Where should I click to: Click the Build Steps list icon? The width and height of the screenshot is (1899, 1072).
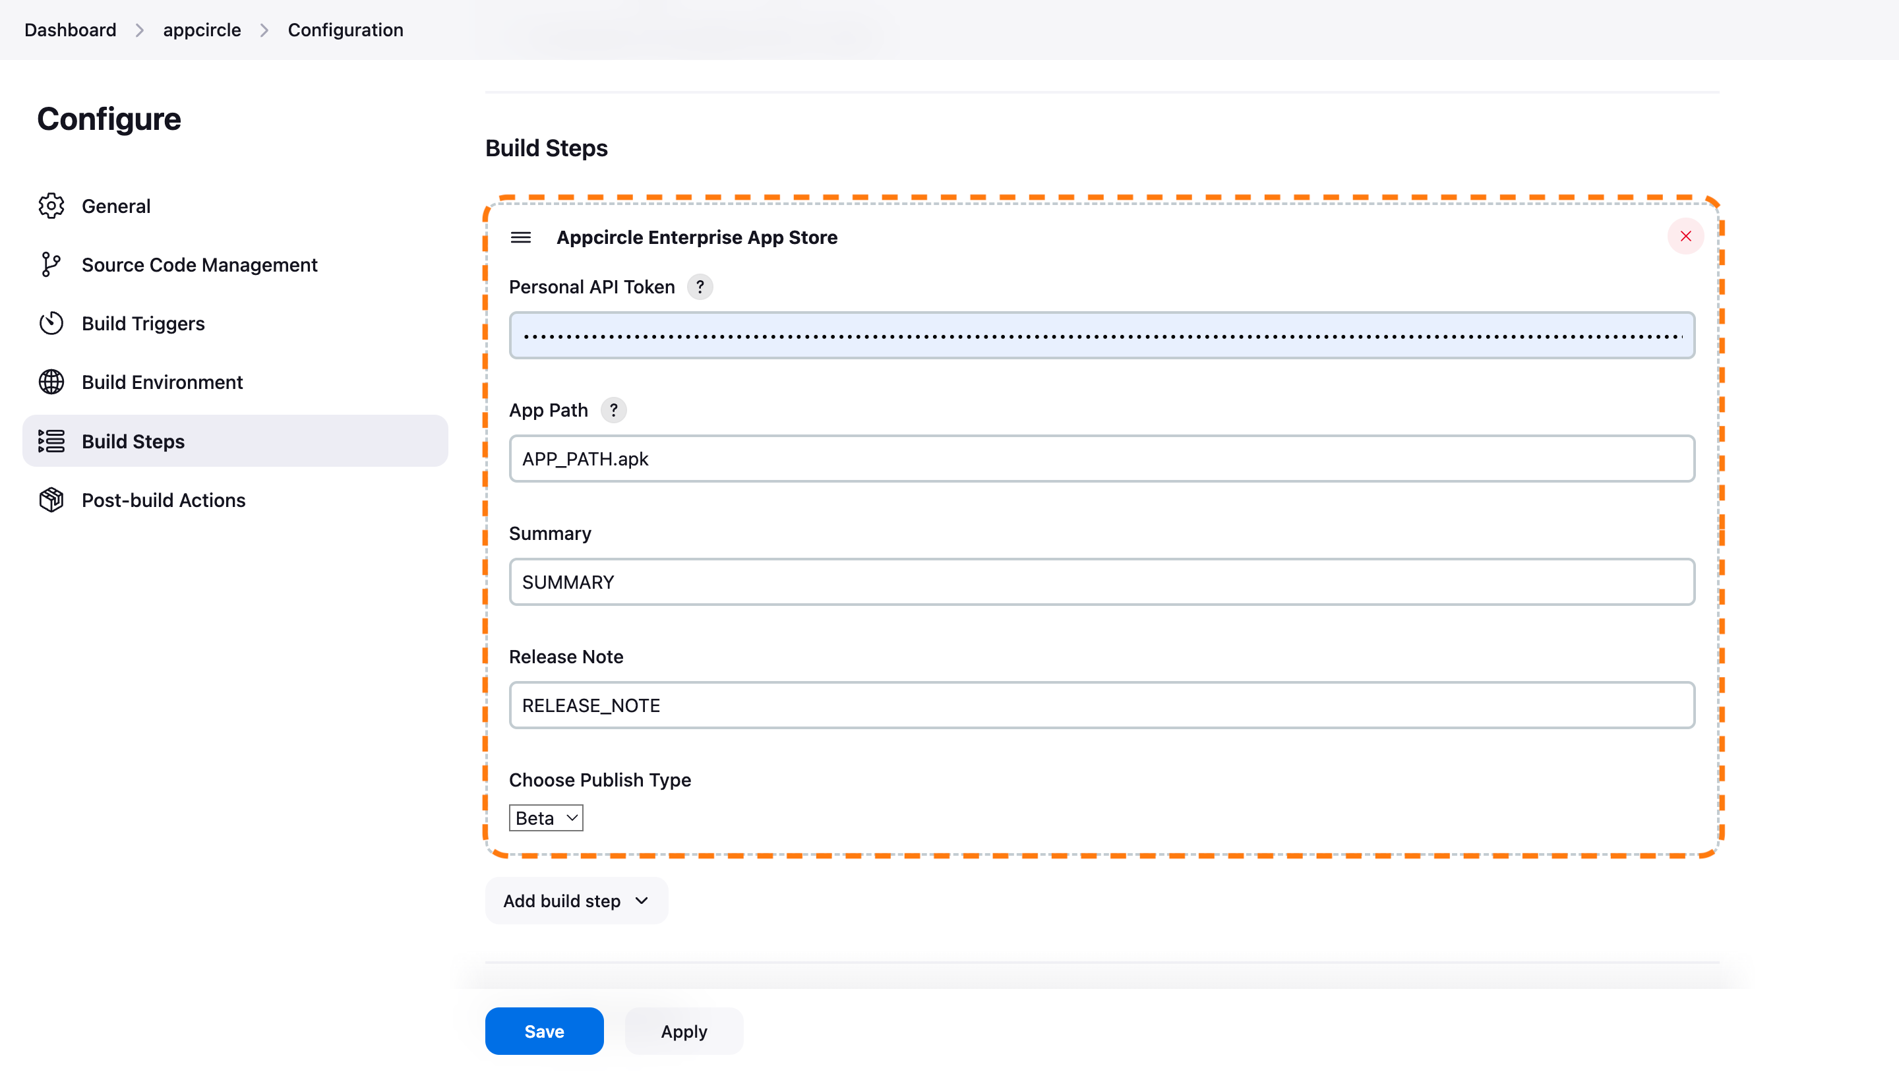click(52, 441)
